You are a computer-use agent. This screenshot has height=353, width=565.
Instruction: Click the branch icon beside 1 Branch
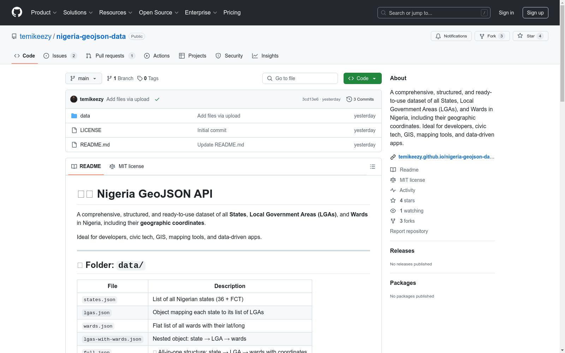(109, 78)
